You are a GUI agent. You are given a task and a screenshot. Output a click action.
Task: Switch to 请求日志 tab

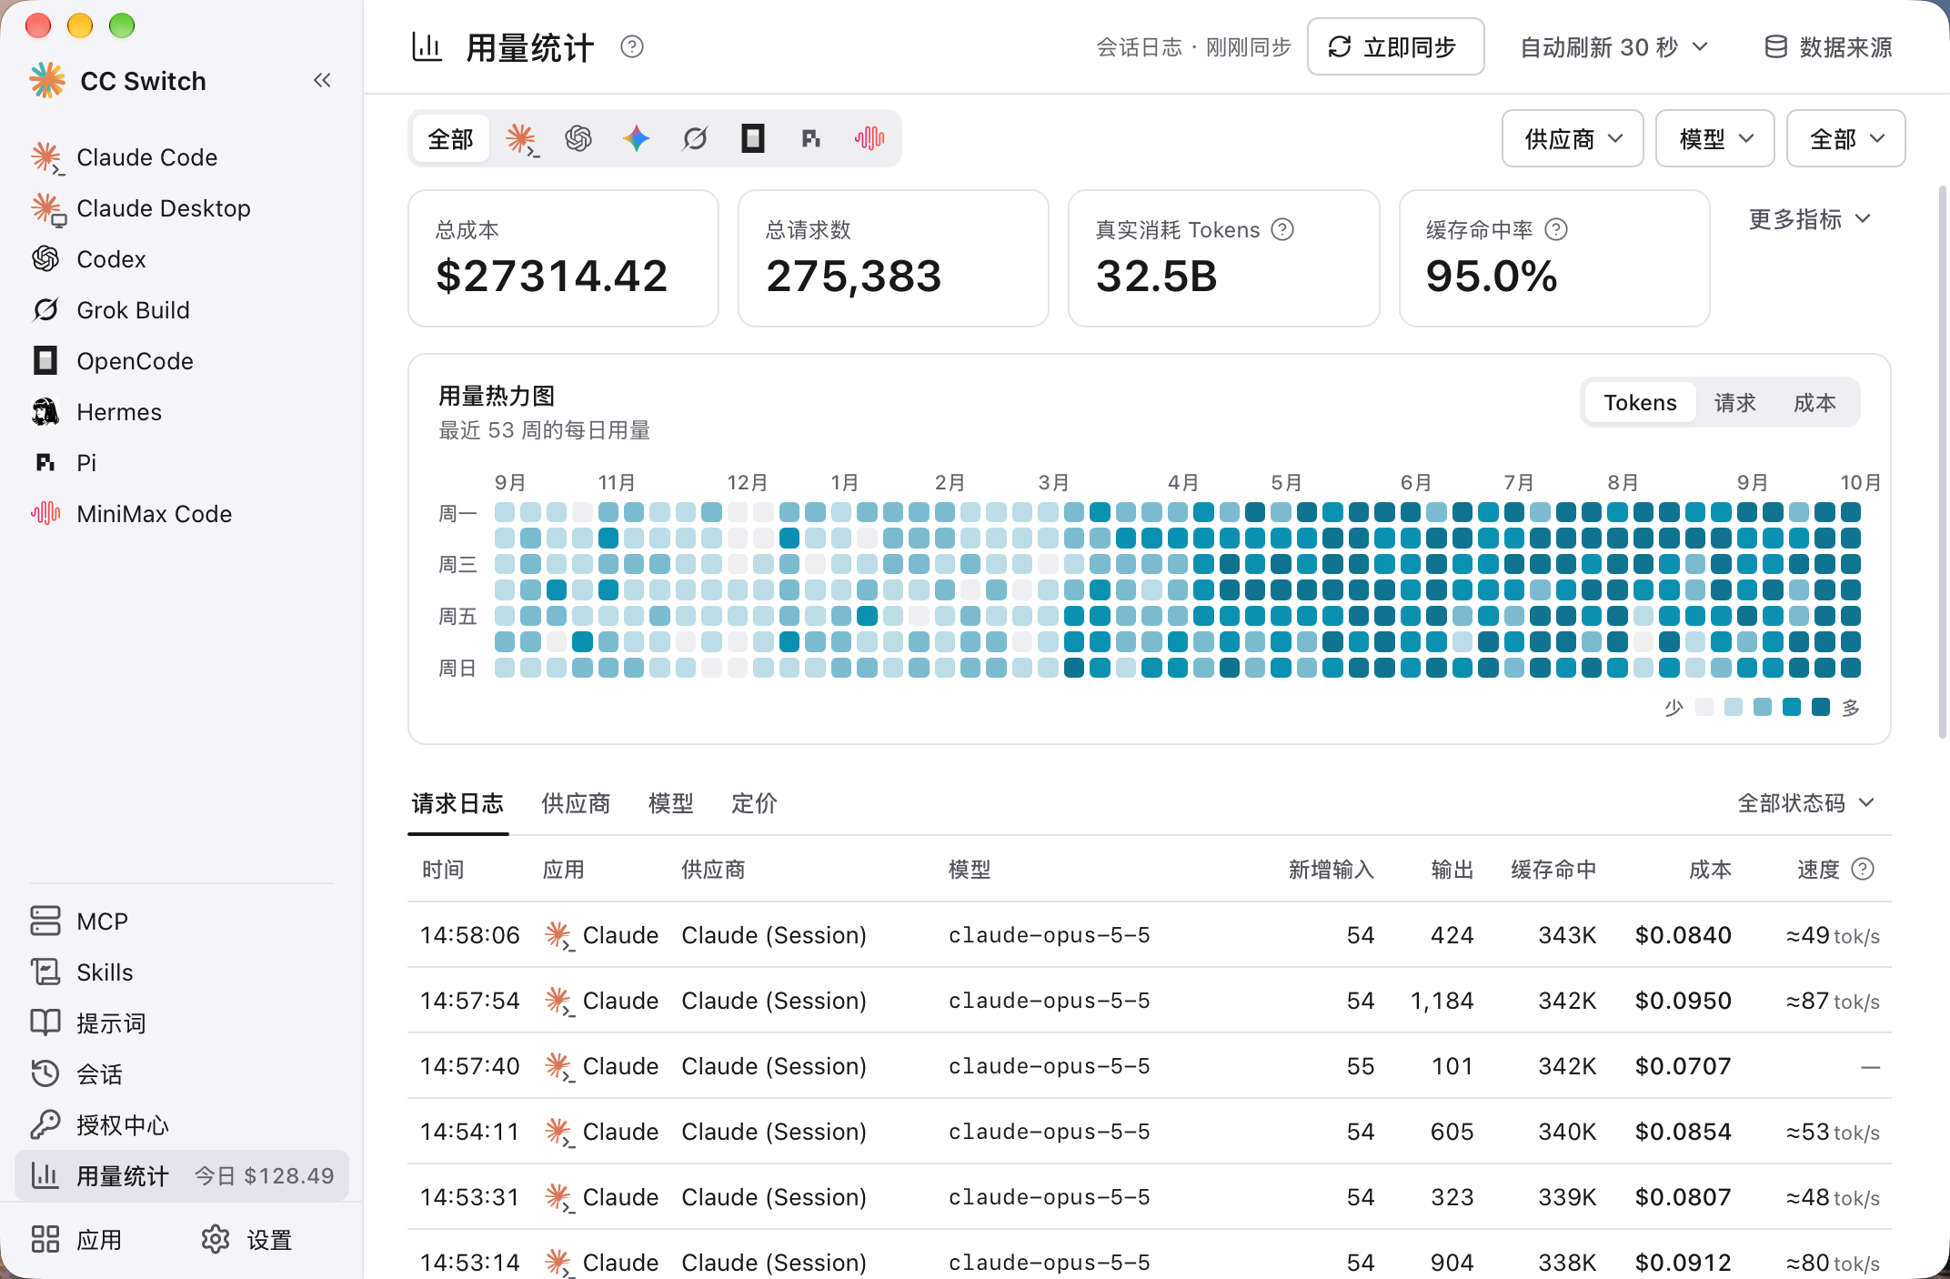(x=457, y=803)
